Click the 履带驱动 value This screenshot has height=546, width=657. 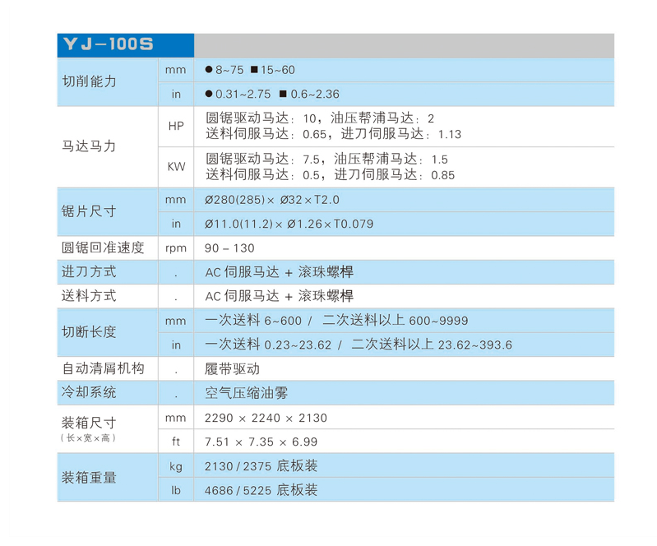tap(232, 369)
